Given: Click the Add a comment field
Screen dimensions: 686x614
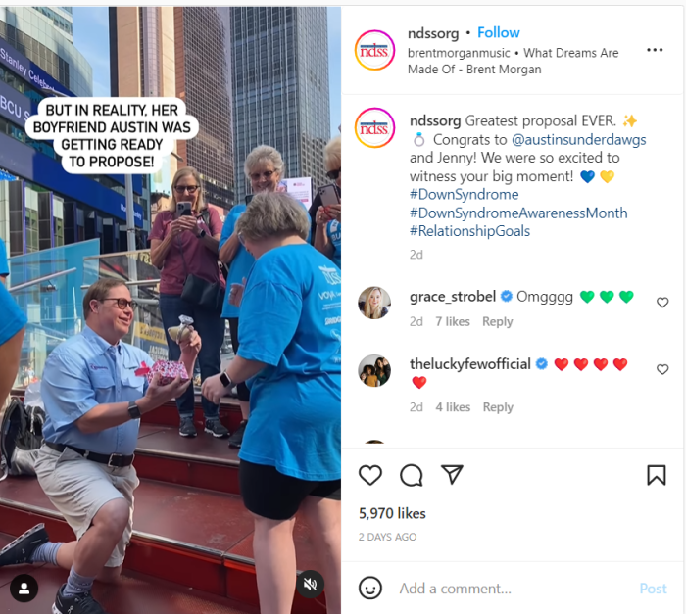Looking at the screenshot, I should click(x=512, y=589).
